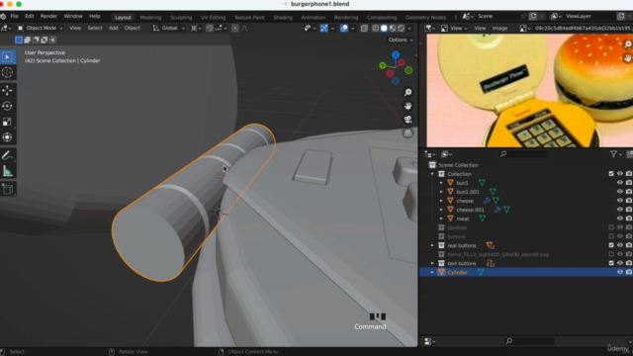The image size is (633, 356).
Task: Select the Annotate tool
Action: coord(7,155)
